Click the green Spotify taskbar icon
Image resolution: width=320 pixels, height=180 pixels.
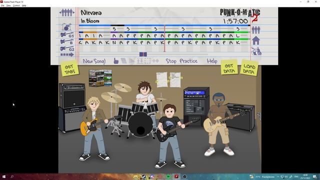click(x=168, y=176)
